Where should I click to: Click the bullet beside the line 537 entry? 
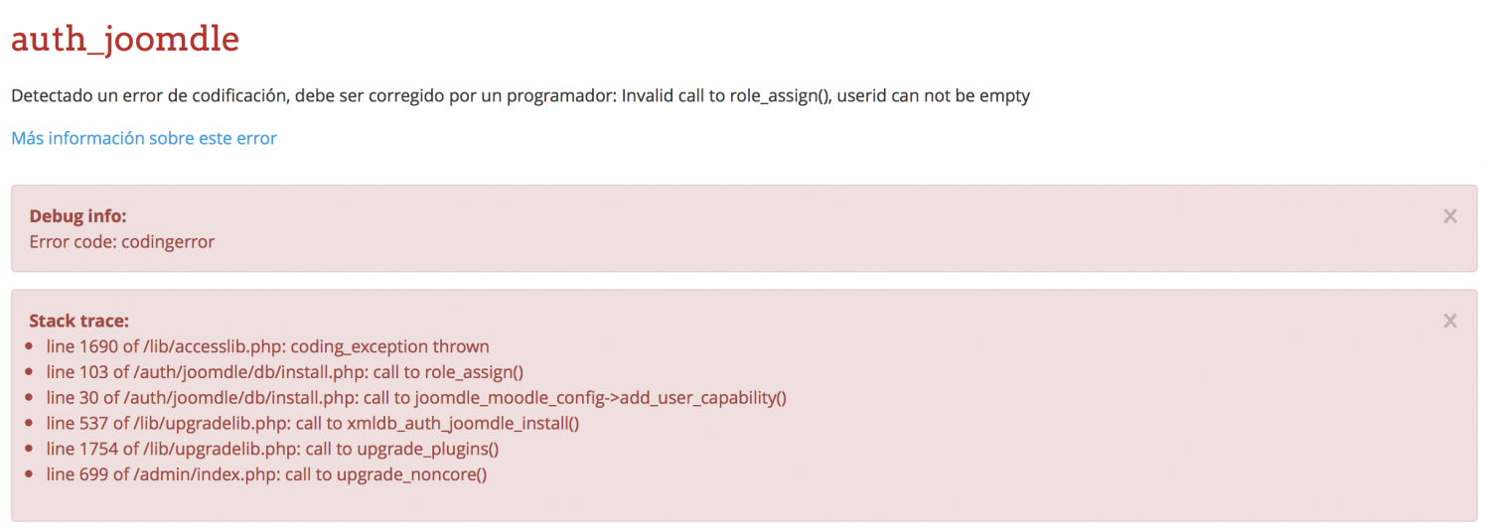tap(34, 424)
